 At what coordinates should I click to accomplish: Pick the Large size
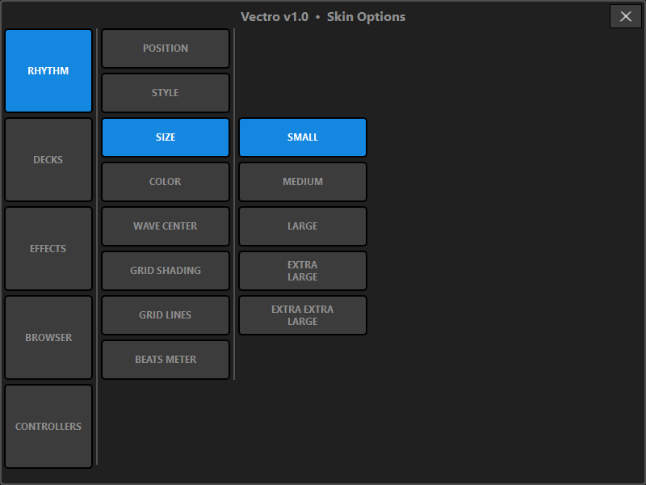303,226
